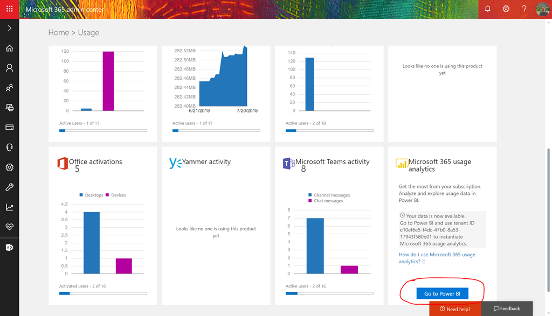Click the Microsoft 365 usage analytics Power BI icon
This screenshot has height=316, width=552.
click(402, 164)
